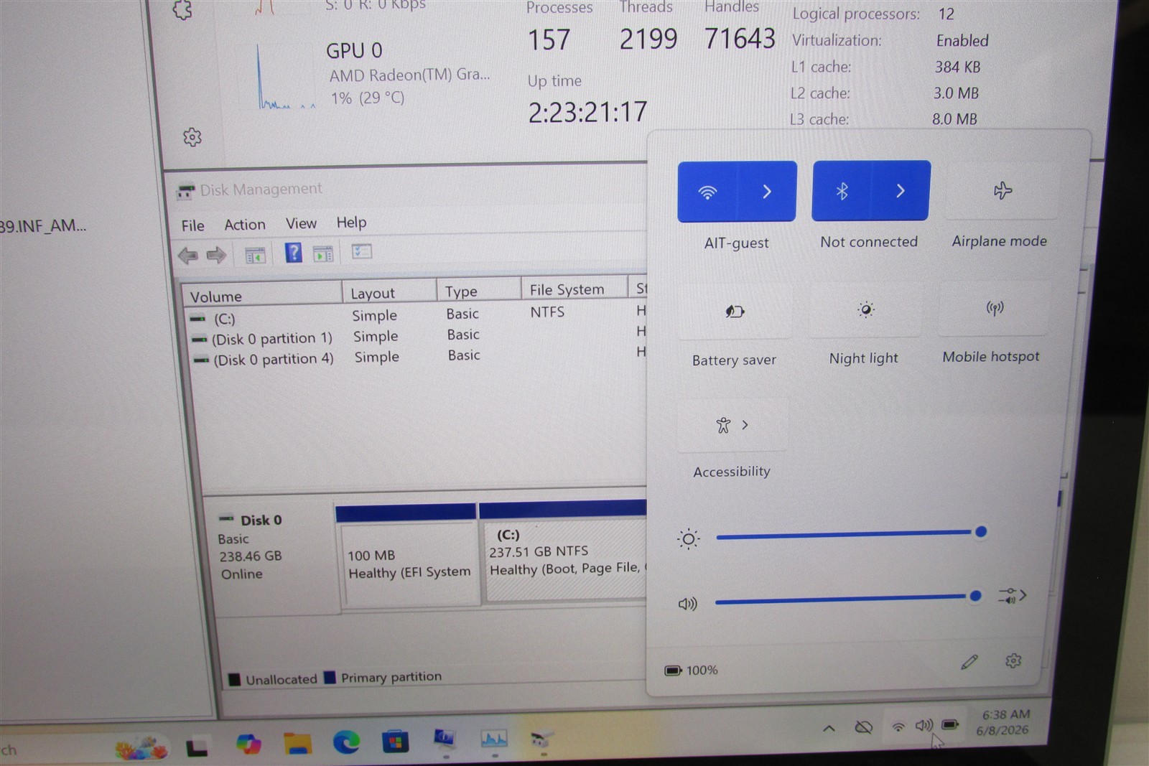Screen dimensions: 1149x766
Task: Select the 100 MB EFI System partition block
Action: [409, 556]
